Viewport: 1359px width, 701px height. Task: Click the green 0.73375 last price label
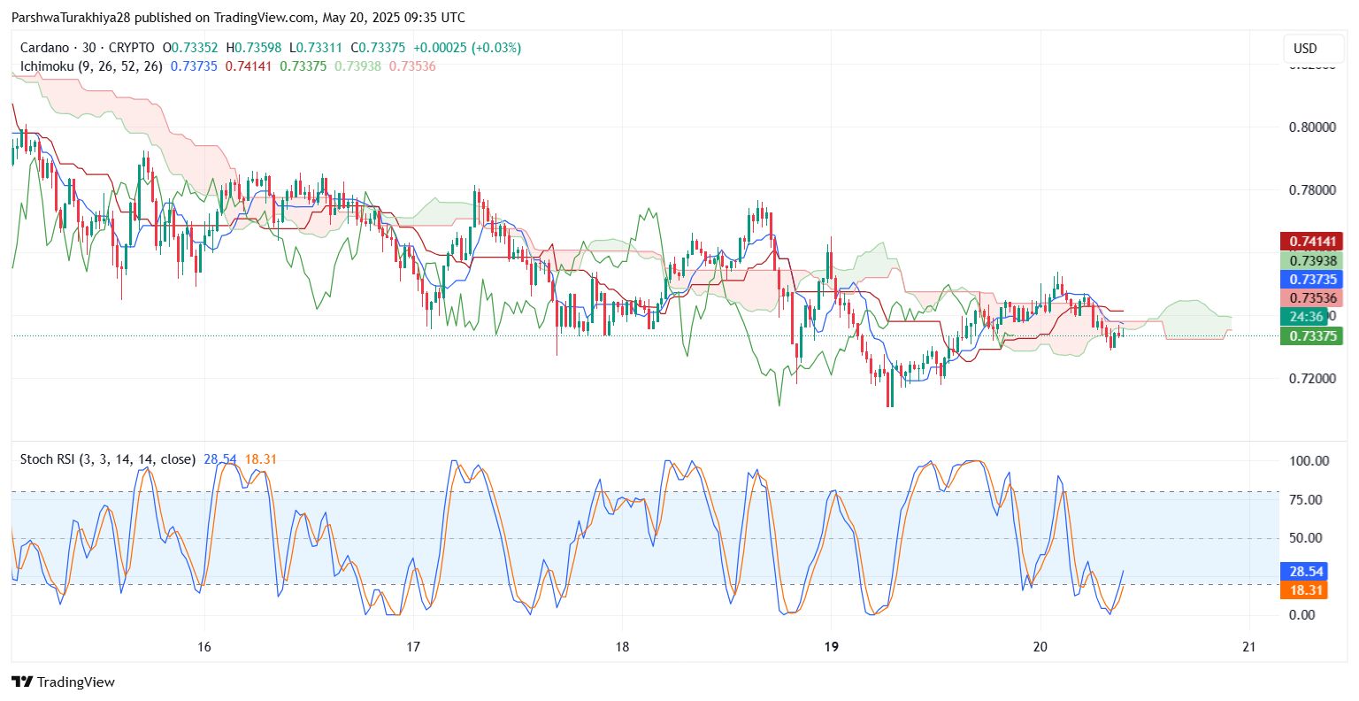click(x=1311, y=335)
